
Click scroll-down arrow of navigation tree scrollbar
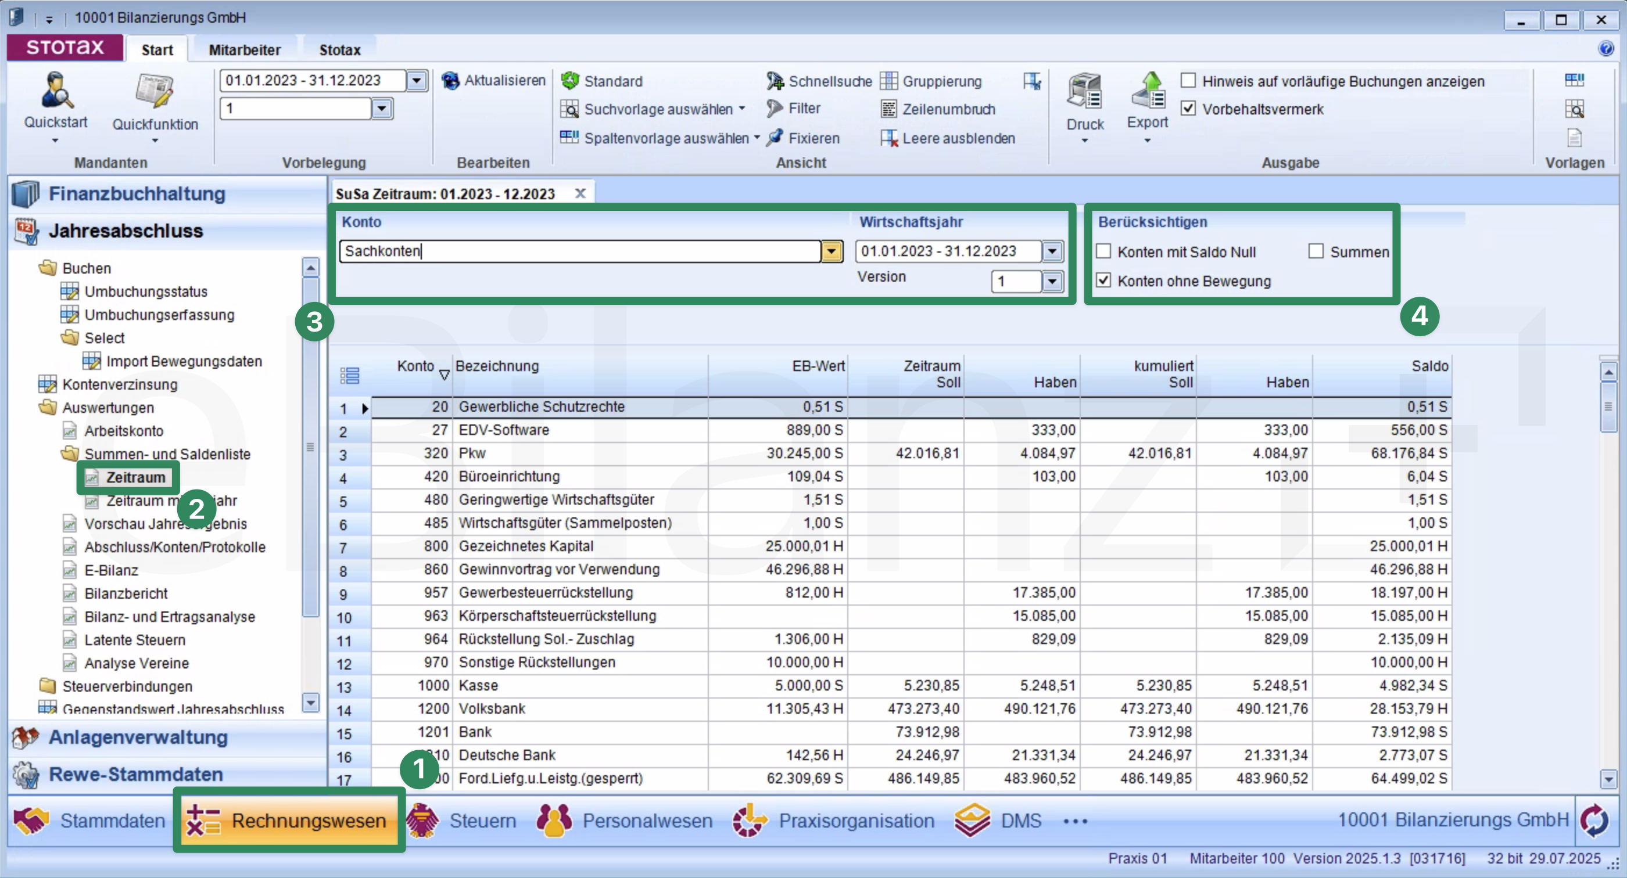coord(310,702)
